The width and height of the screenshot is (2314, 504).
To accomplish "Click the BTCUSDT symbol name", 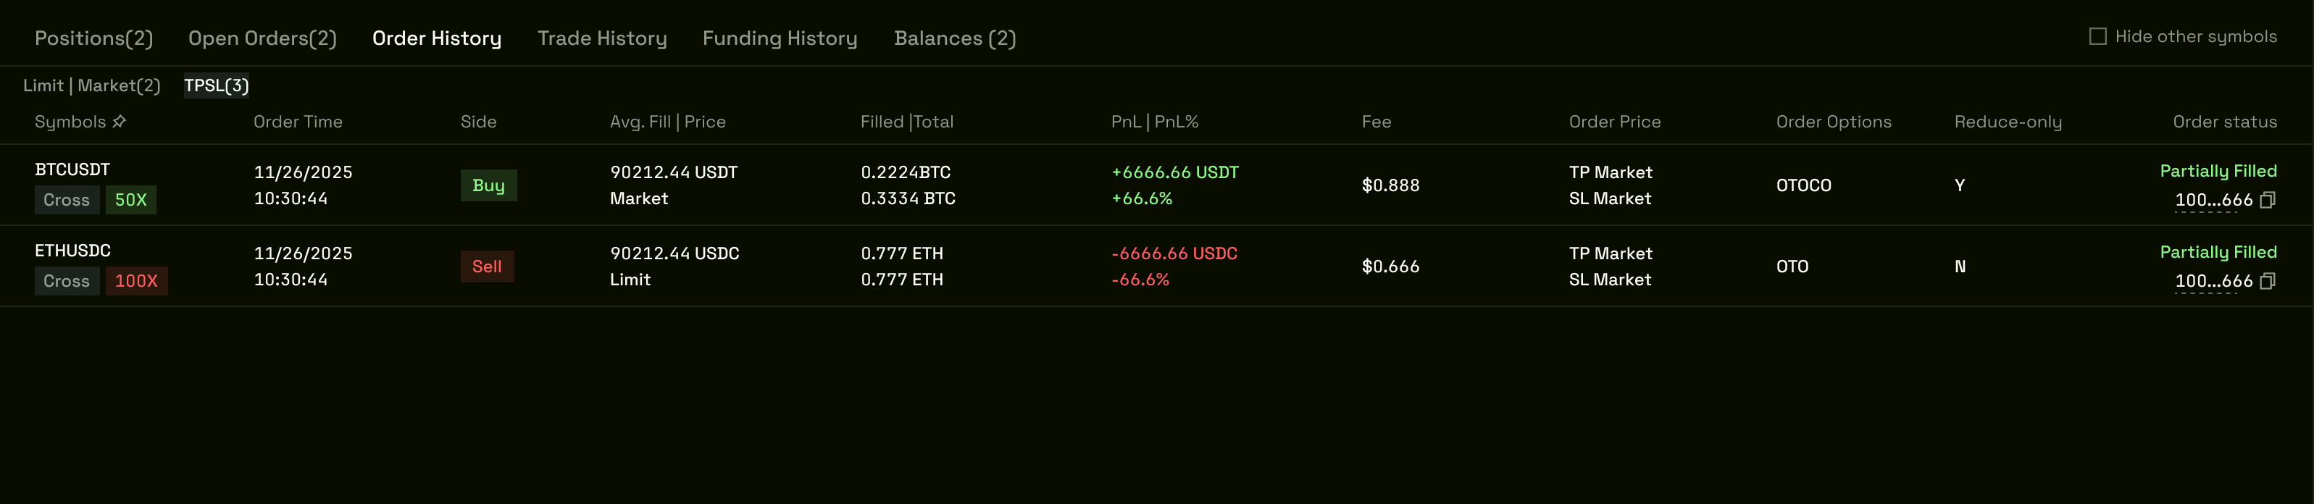I will [72, 168].
